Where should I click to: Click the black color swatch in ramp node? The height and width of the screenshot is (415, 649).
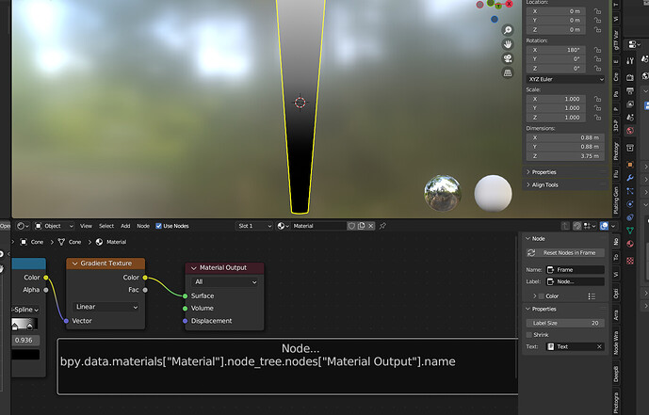[25, 355]
